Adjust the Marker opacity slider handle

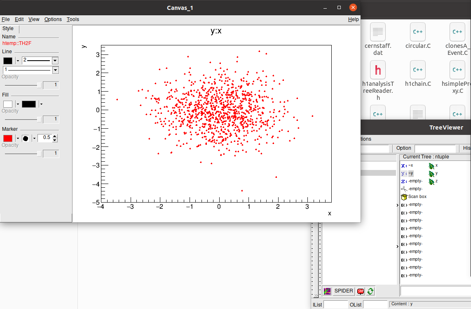pyautogui.click(x=39, y=154)
